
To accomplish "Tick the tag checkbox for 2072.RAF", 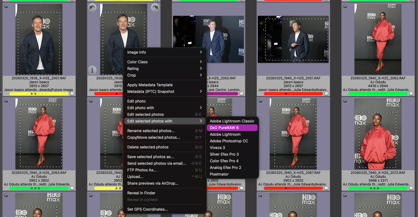I will tap(411, 189).
